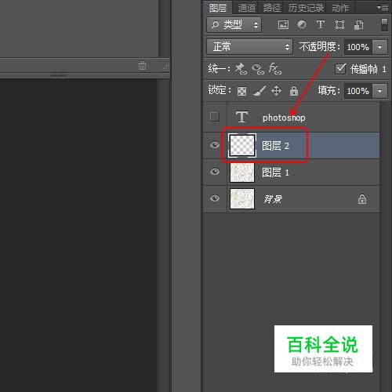Hide 图层 2 with its eye icon
392x392 pixels.
215,145
